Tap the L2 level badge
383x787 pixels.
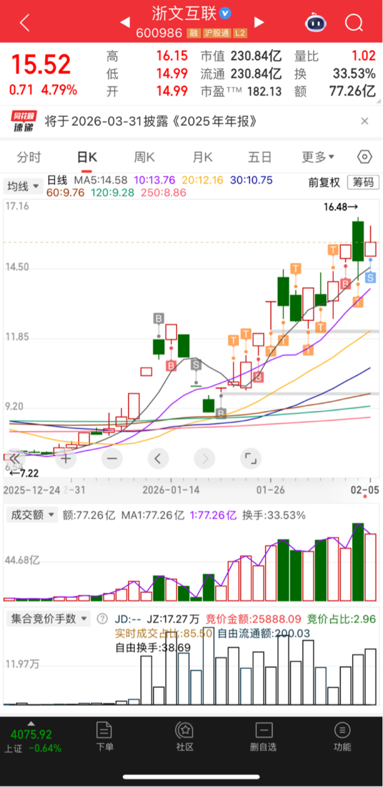240,33
